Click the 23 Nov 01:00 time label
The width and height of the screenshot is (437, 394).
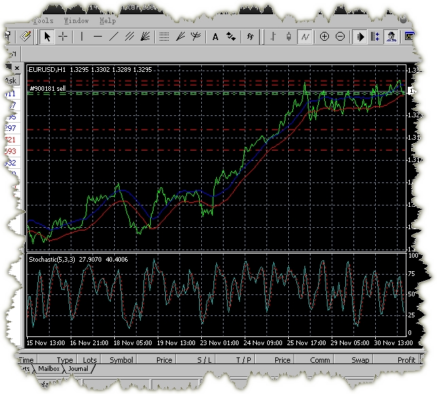[x=220, y=343]
